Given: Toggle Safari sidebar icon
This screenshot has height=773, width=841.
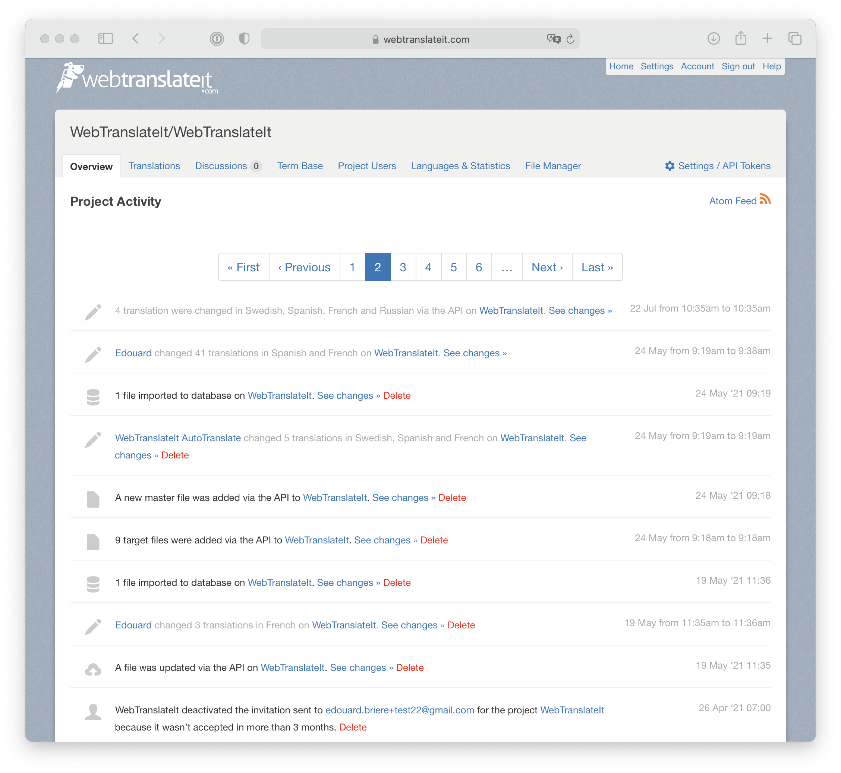Looking at the screenshot, I should pyautogui.click(x=105, y=39).
